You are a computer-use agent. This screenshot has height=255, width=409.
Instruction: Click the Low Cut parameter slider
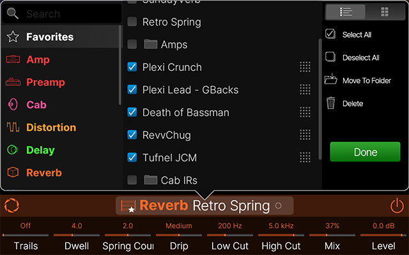[x=230, y=235]
